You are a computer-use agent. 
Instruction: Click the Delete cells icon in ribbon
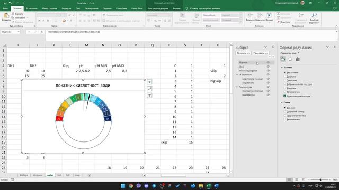[260, 15]
